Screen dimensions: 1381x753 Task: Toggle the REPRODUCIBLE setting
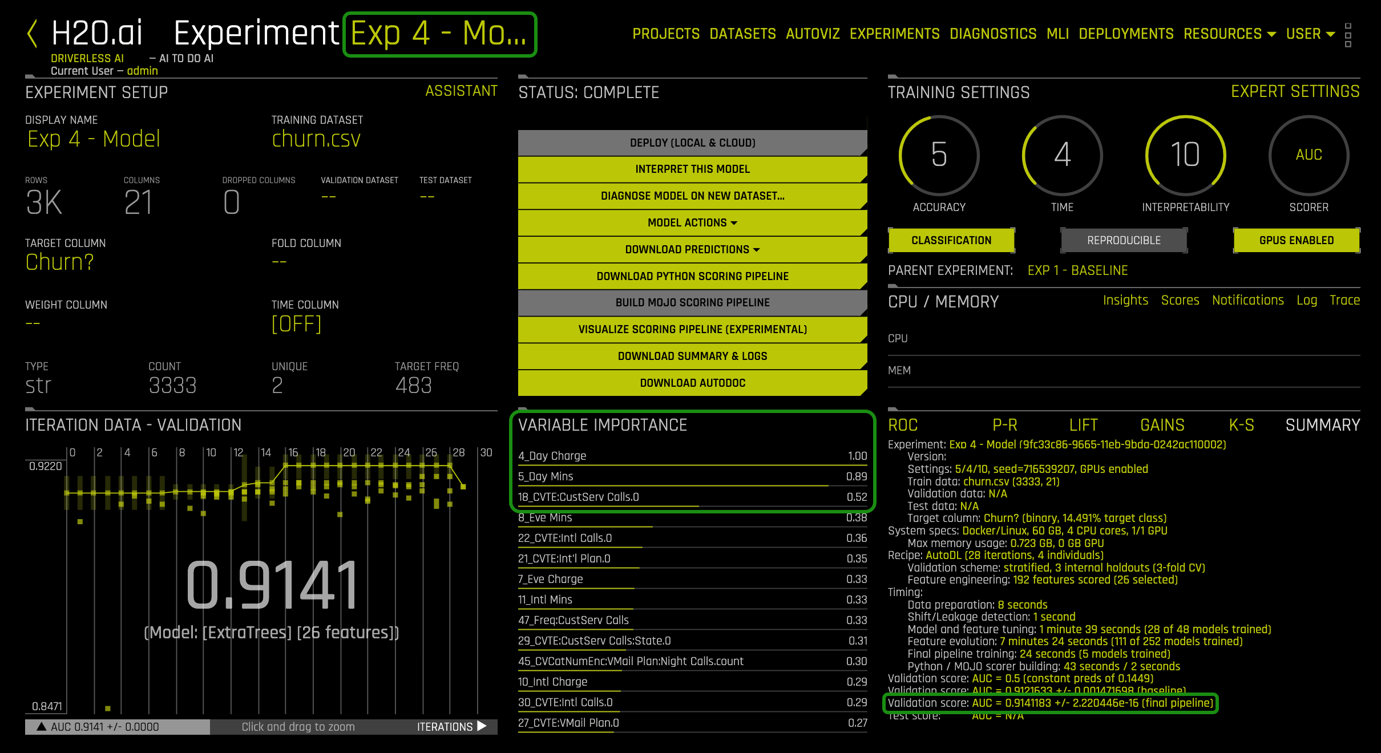1124,240
